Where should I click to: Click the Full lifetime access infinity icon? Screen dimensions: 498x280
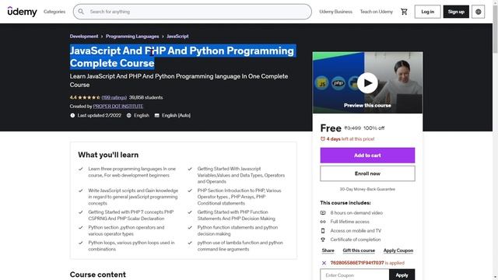(323, 222)
